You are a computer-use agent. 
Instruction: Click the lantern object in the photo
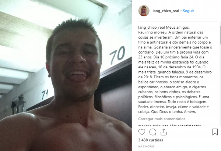[x=18, y=104]
